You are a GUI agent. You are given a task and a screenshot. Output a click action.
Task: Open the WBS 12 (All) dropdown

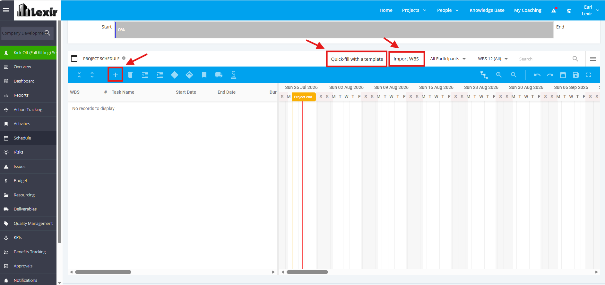click(x=493, y=59)
